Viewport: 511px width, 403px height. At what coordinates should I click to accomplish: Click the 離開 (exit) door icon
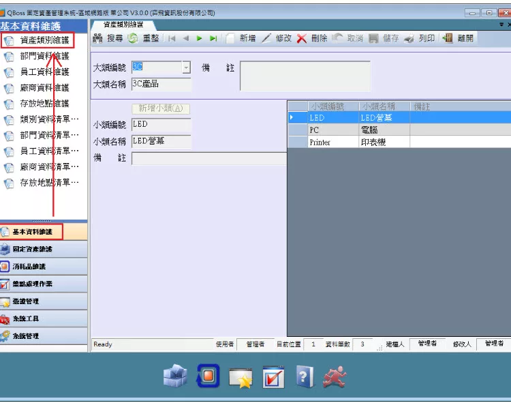coord(448,38)
